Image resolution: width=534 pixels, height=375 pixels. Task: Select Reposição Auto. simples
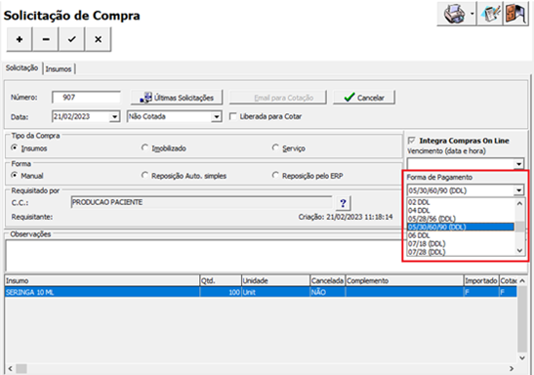coord(144,176)
